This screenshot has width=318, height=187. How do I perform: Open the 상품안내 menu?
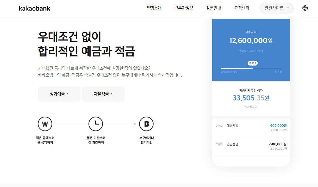click(214, 8)
